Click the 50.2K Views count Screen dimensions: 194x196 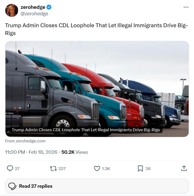75,152
